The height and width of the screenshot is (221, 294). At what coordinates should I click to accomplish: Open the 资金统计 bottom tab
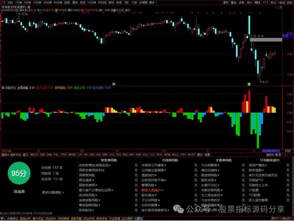point(51,218)
